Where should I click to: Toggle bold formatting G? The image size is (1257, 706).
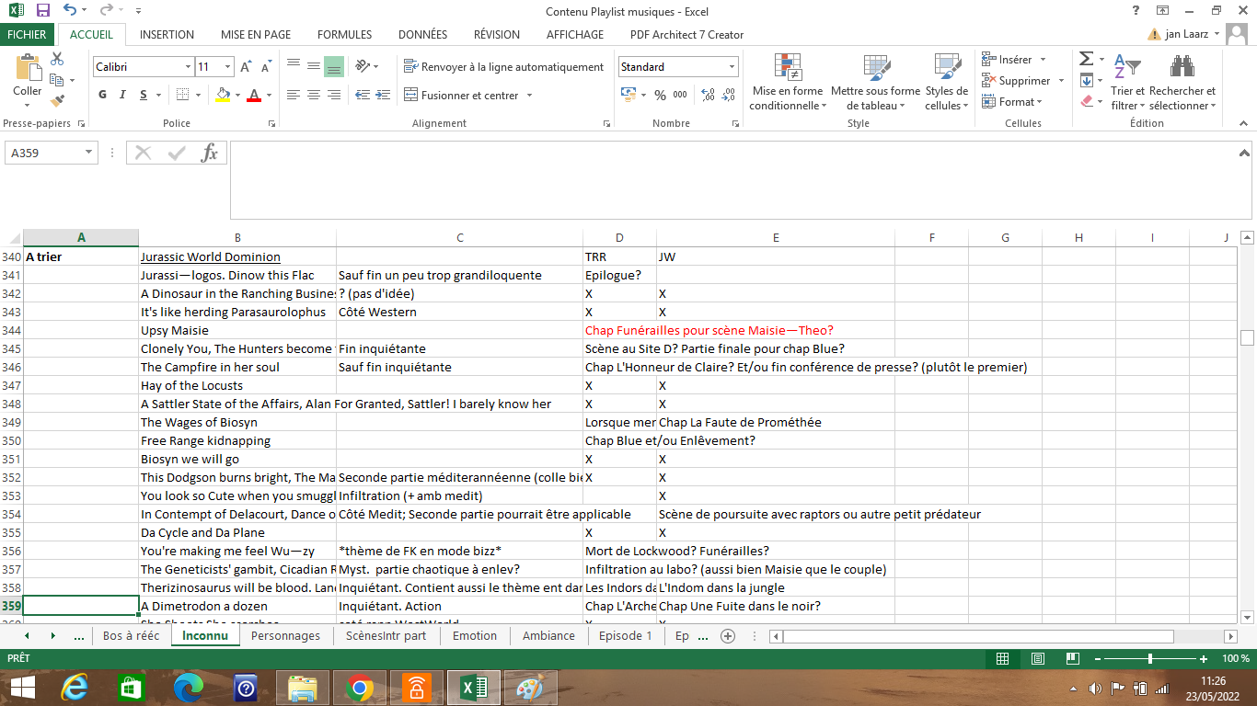102,95
